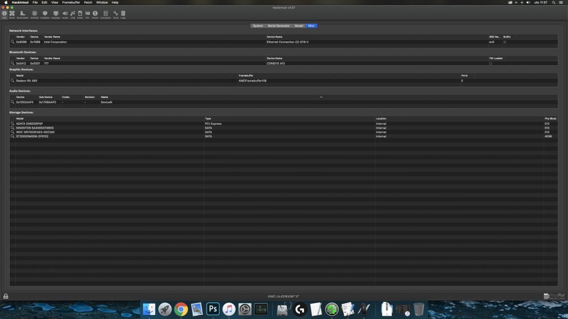Open Logitech G Hub from the Dock
Viewport: 568px width, 319px height.
pos(299,309)
